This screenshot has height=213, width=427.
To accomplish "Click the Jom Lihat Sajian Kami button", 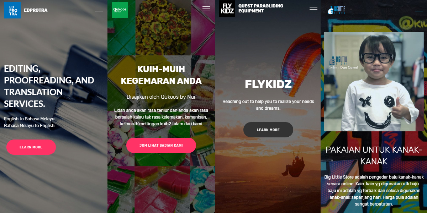I will pyautogui.click(x=161, y=145).
